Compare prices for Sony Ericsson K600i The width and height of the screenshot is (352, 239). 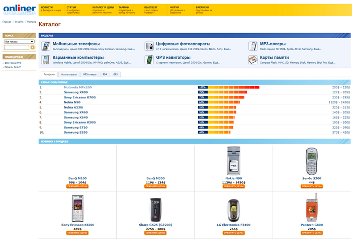click(77, 233)
